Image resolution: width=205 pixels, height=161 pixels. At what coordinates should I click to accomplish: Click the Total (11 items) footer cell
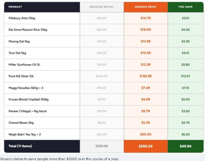point(20,146)
